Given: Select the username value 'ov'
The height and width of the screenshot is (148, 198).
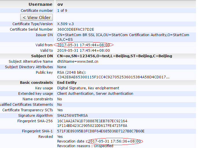Looking at the screenshot, I should [60, 5].
